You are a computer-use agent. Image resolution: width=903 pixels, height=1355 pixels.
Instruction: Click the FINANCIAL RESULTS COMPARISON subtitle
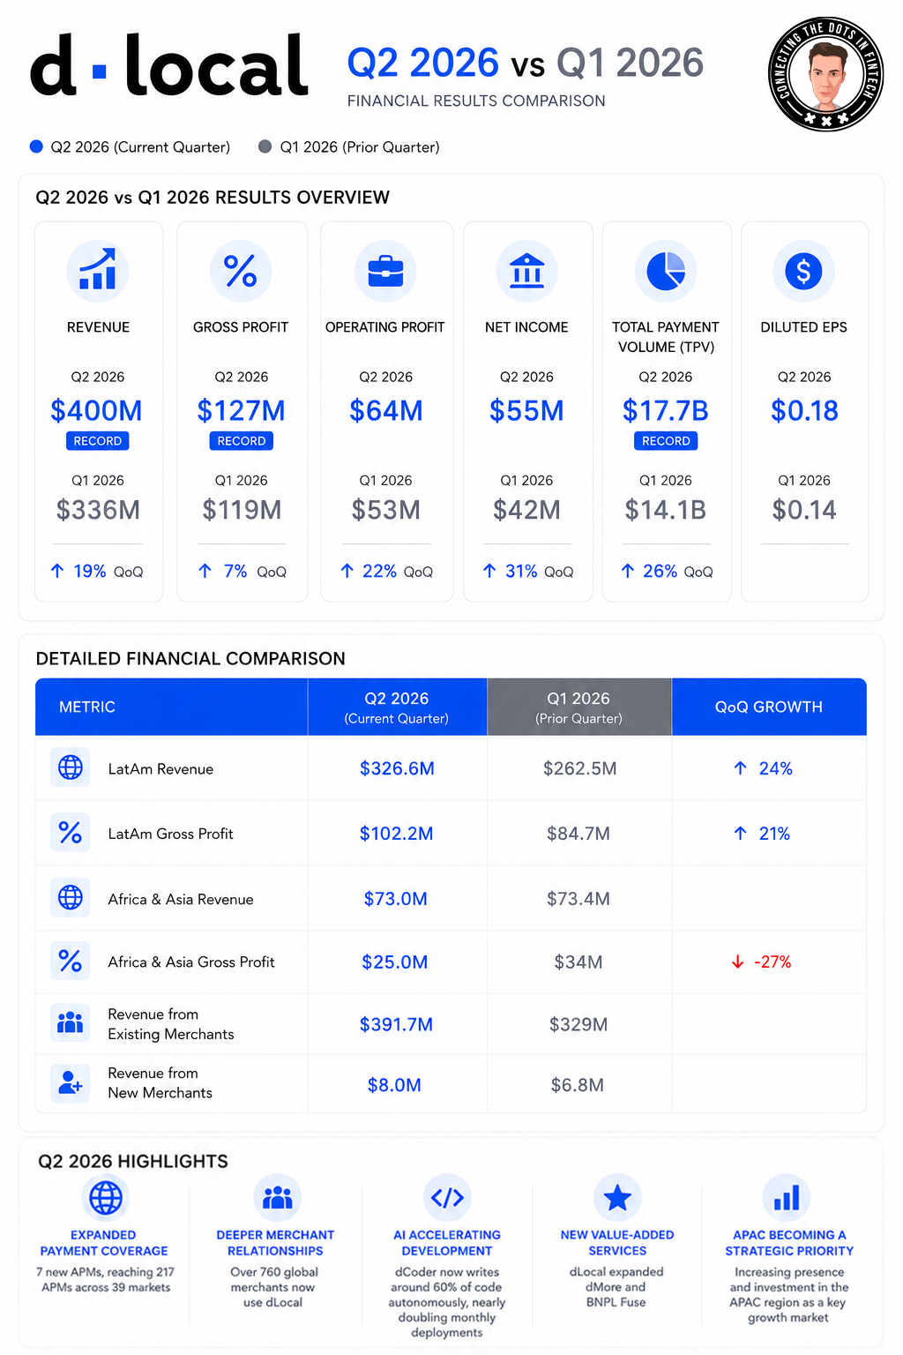point(476,101)
